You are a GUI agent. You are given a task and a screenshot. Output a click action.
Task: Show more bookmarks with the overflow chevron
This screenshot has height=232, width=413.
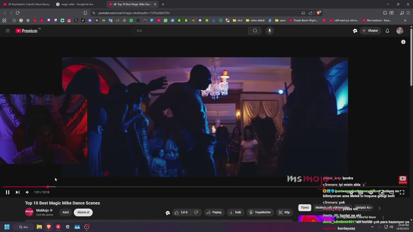405,20
